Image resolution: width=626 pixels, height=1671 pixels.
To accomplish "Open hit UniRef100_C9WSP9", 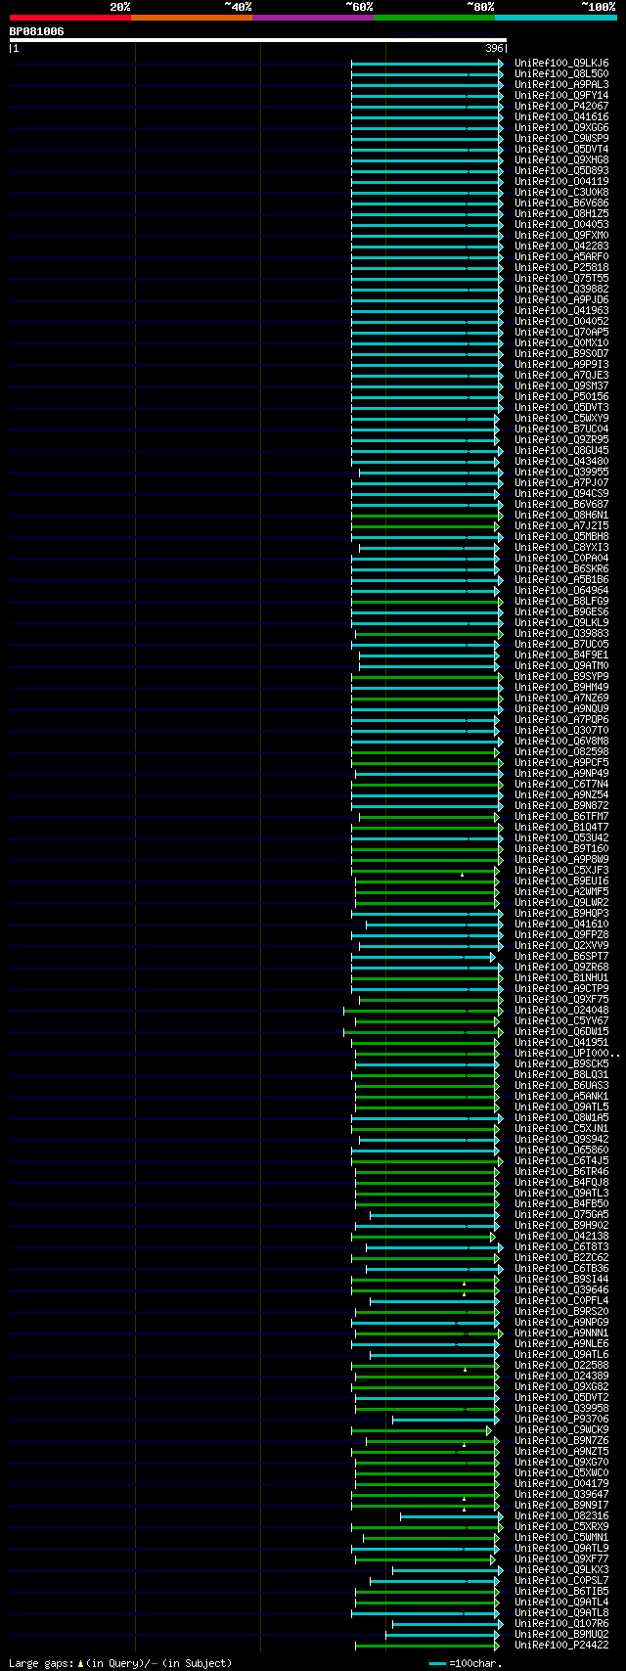I will point(561,138).
